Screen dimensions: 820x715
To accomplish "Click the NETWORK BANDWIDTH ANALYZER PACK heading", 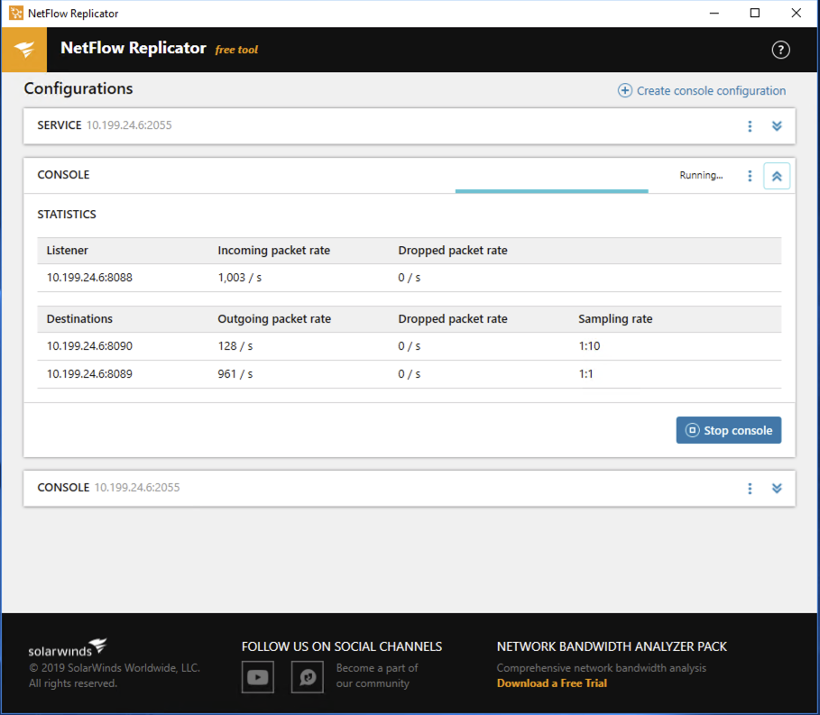I will click(x=612, y=646).
